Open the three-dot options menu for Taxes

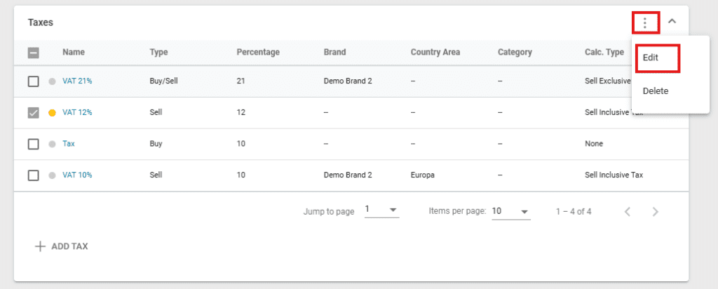click(x=645, y=22)
